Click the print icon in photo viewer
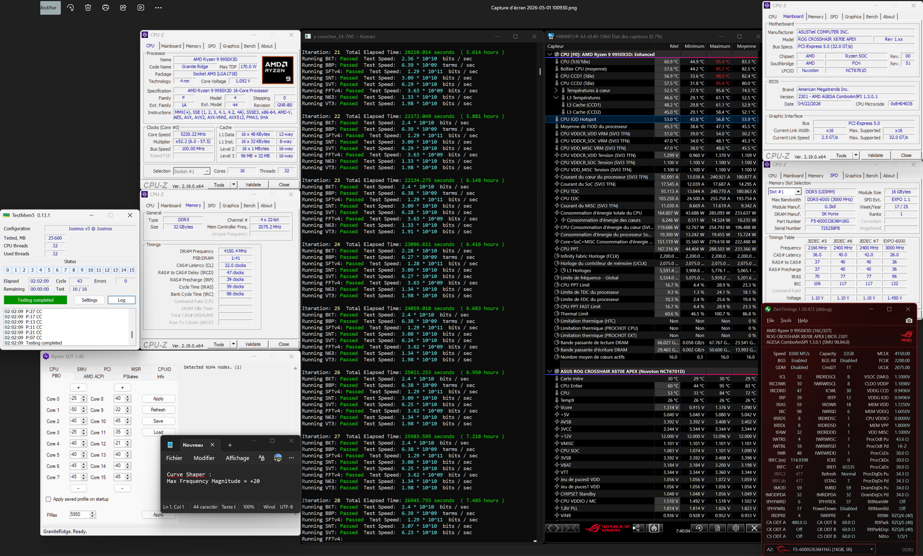923x556 pixels. coord(106,8)
